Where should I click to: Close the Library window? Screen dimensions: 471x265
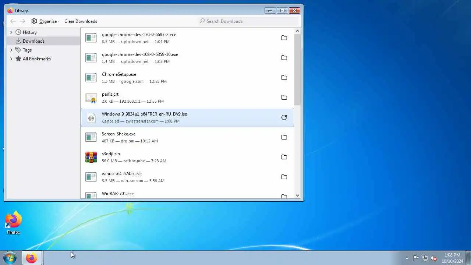click(294, 10)
